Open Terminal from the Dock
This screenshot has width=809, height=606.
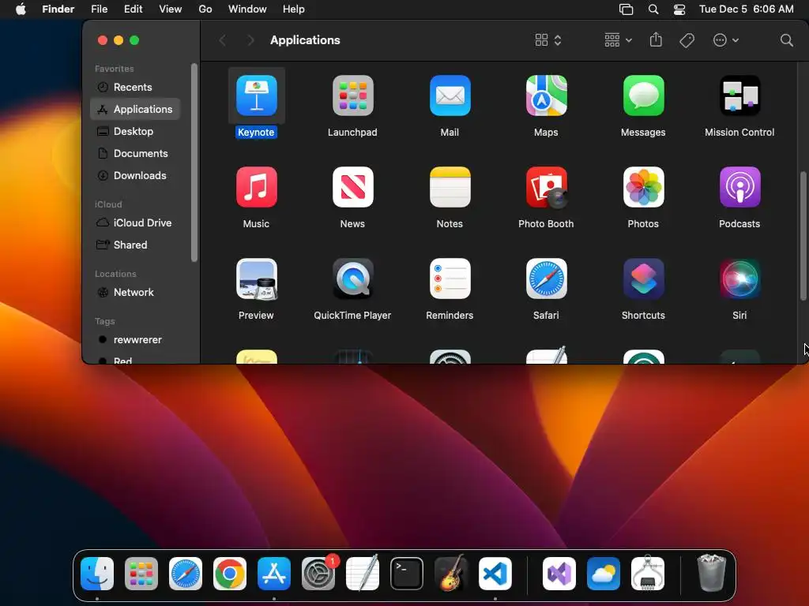pyautogui.click(x=407, y=574)
